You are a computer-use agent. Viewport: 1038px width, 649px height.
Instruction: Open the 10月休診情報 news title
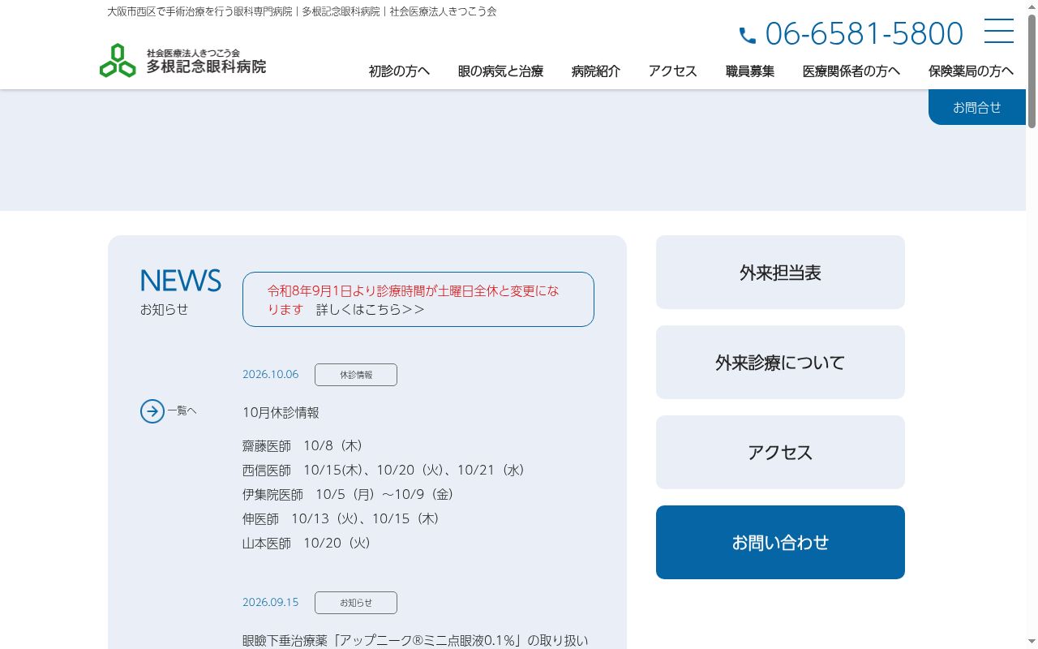pyautogui.click(x=281, y=413)
